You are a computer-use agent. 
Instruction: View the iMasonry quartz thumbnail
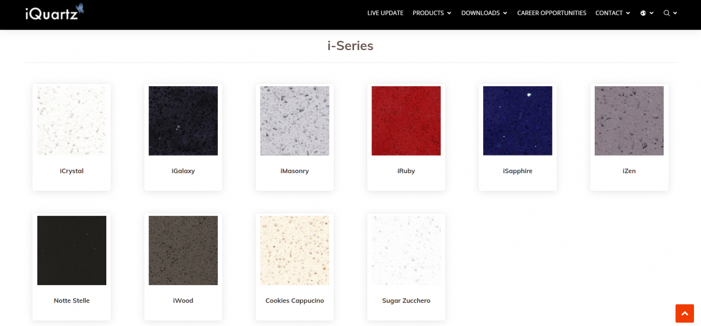pos(294,121)
